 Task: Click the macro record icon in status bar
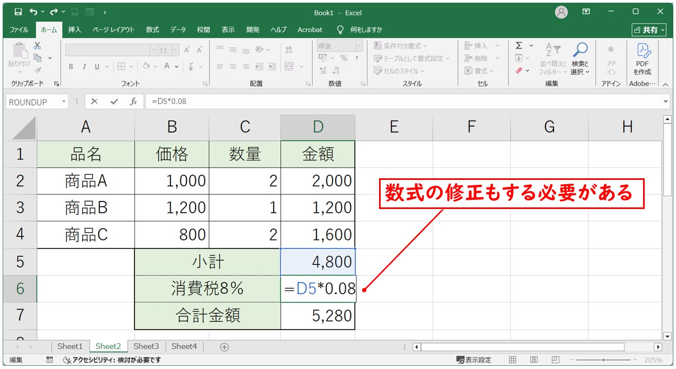(50, 360)
